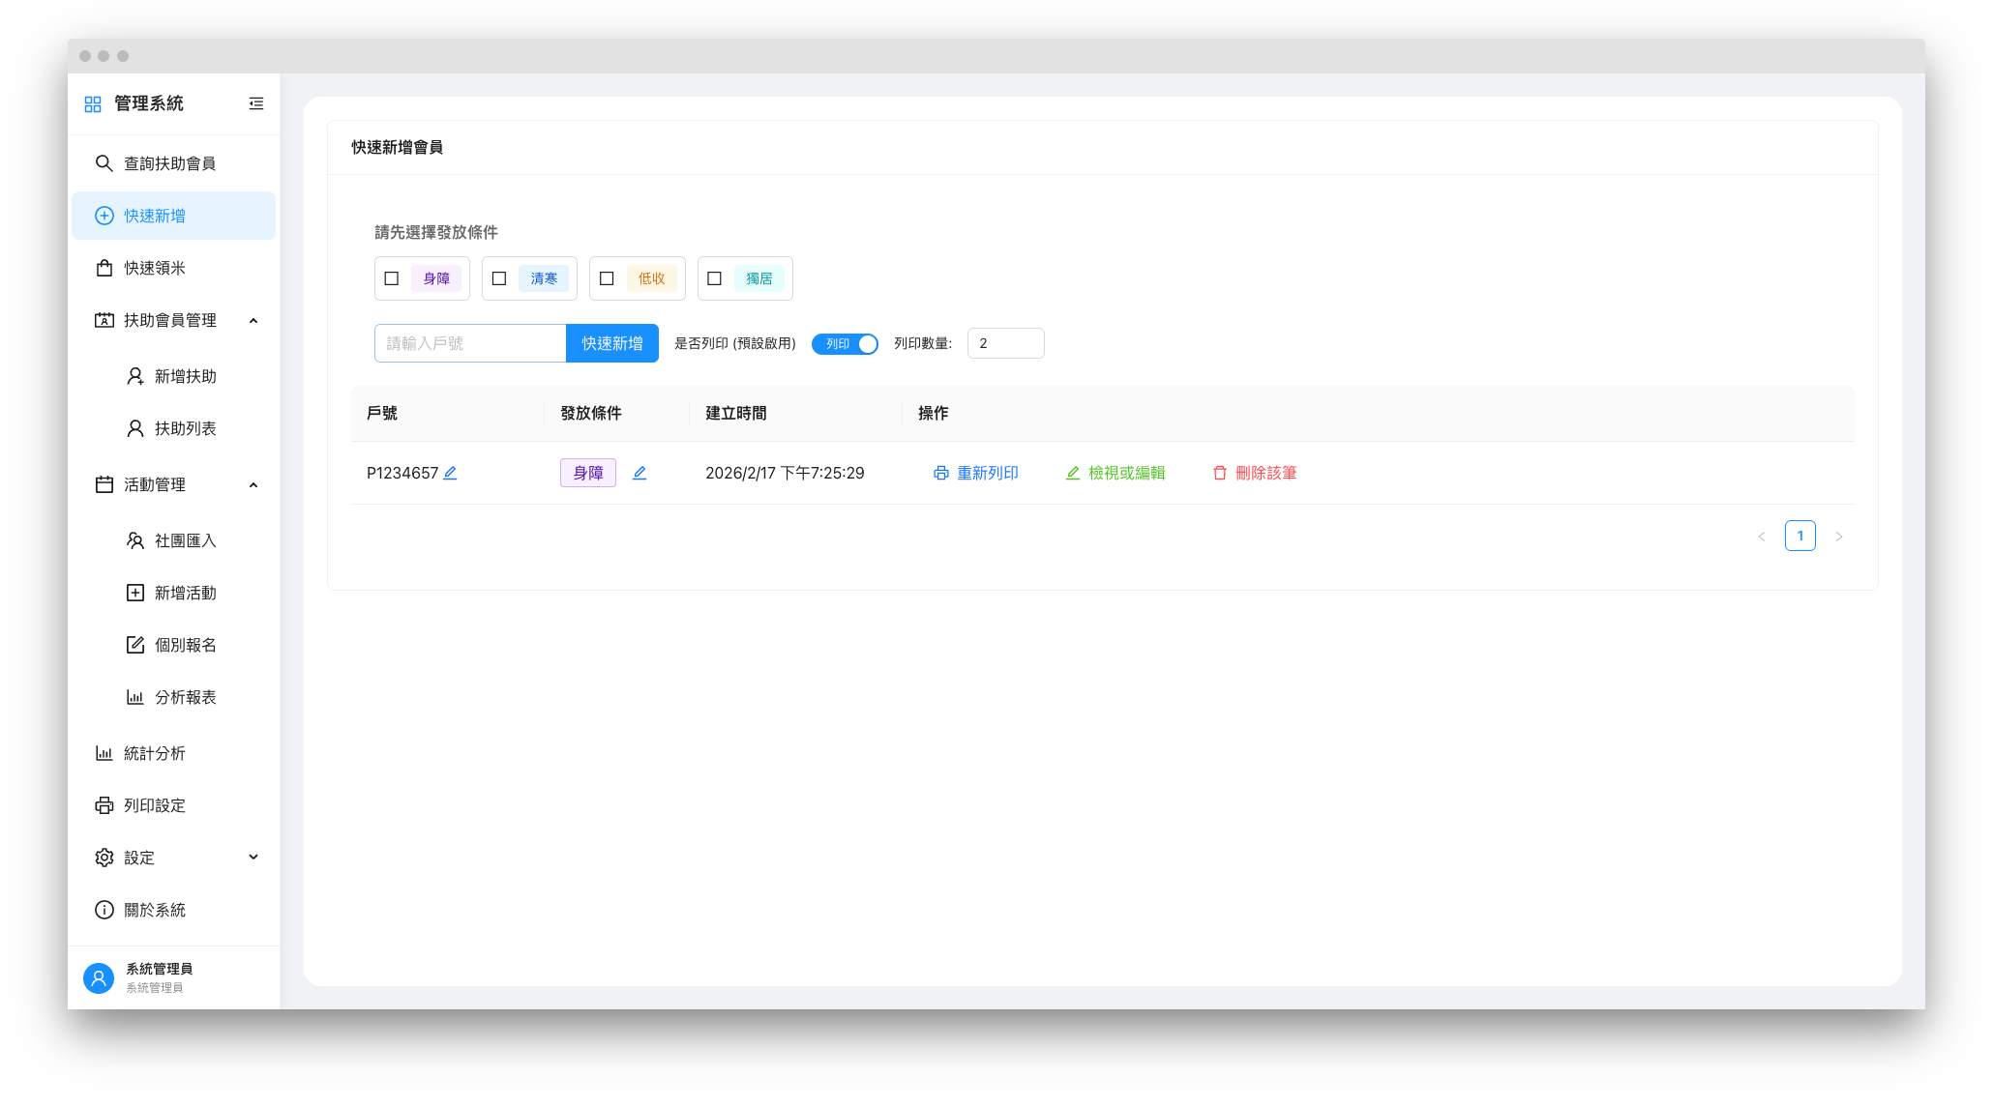1993x1106 pixels.
Task: Click the 快速新增 submit button
Action: (x=611, y=343)
